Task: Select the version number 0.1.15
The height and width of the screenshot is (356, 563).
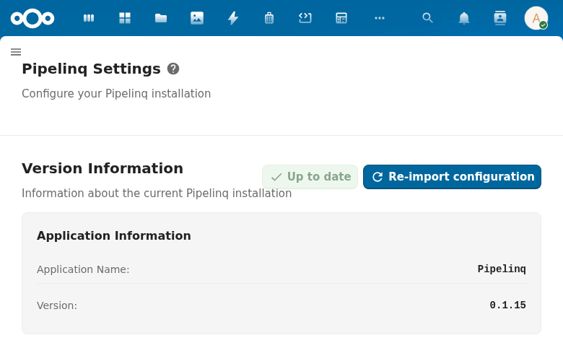Action: pos(507,305)
